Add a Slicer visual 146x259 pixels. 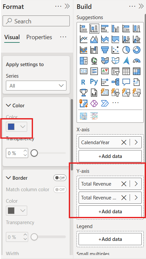pos(115,71)
